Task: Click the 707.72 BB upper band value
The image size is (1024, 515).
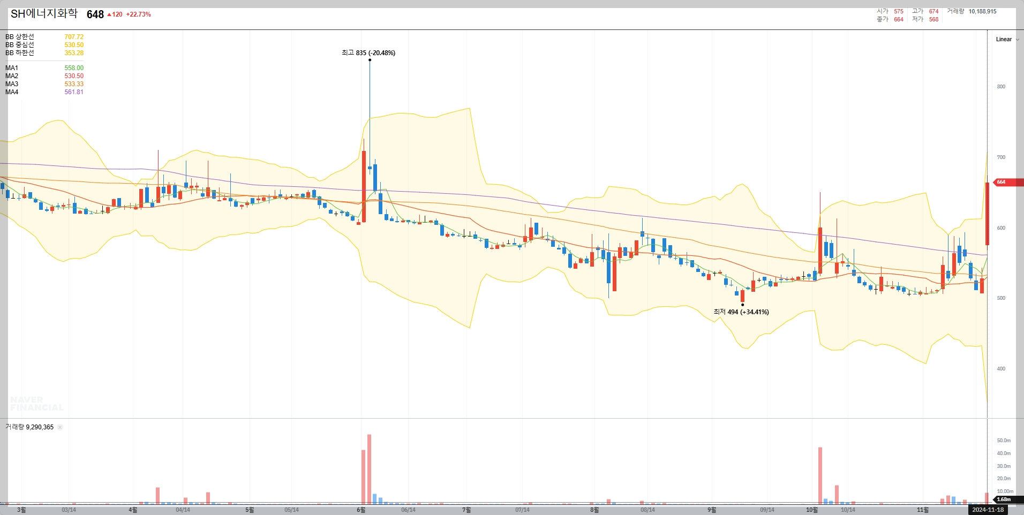Action: pos(74,37)
